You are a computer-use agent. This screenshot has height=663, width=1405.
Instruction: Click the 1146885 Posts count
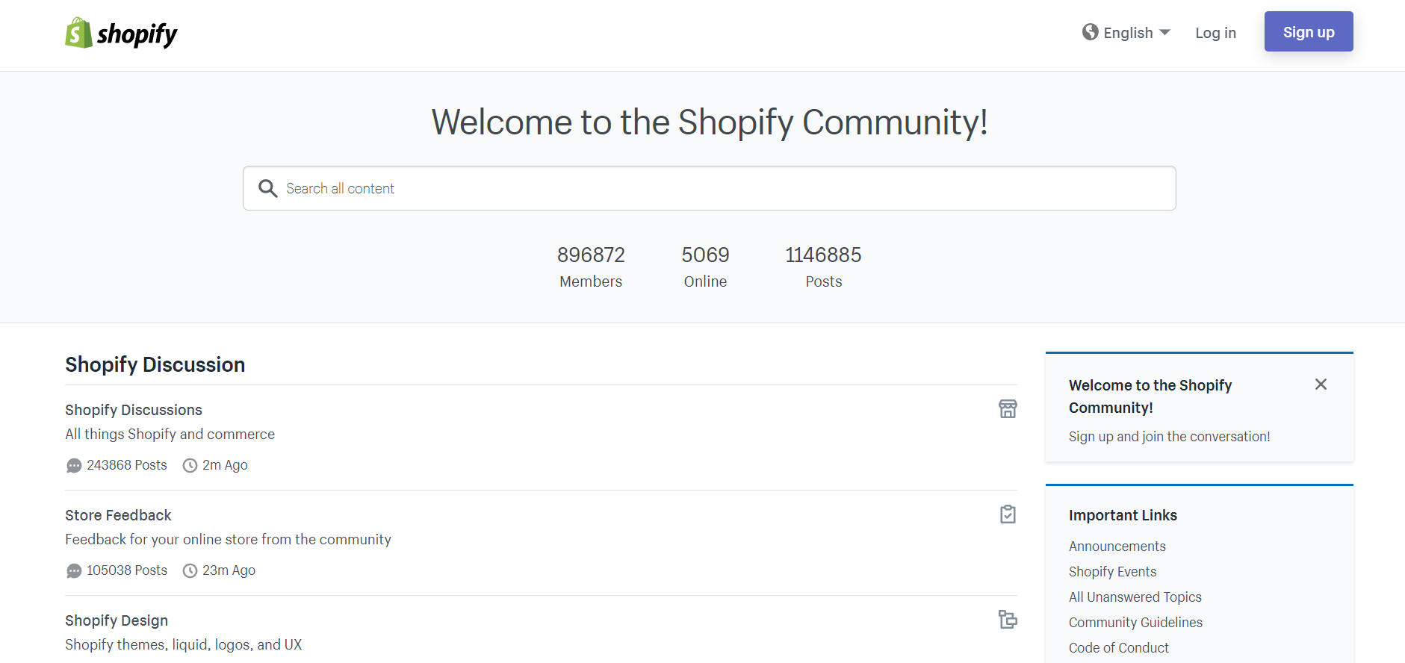(823, 267)
